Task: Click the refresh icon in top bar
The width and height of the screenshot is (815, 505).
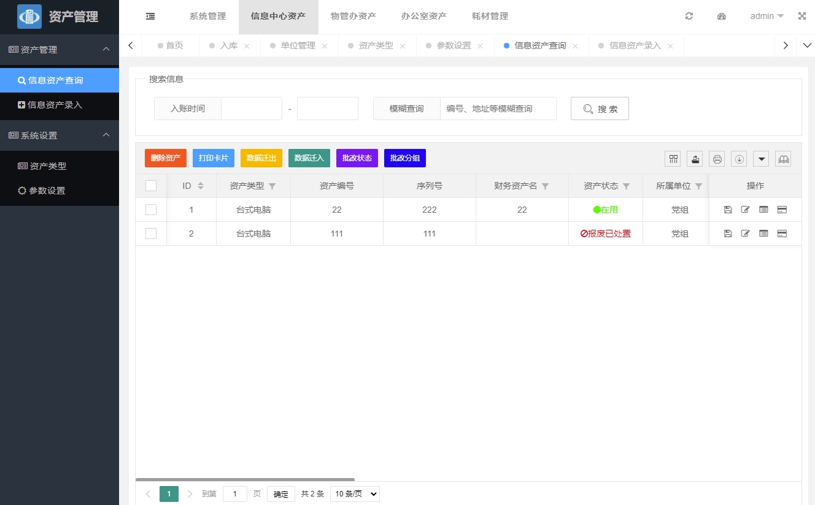Action: point(689,17)
